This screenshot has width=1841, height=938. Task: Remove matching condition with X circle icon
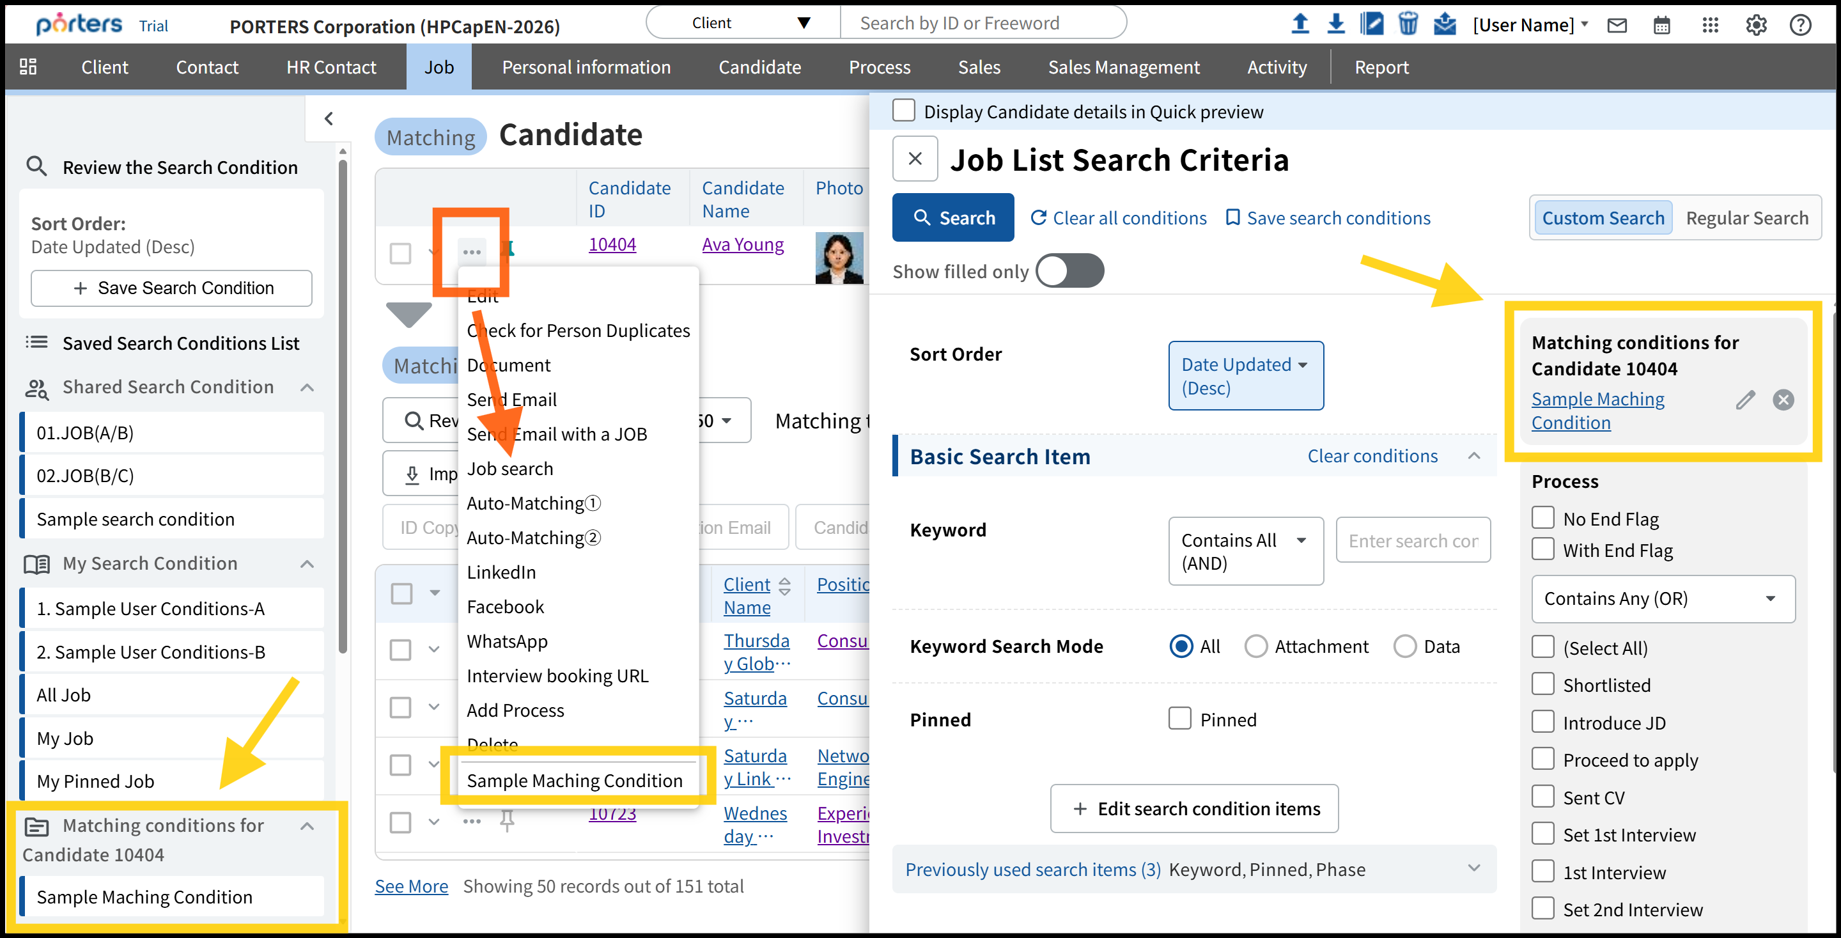[x=1783, y=400]
